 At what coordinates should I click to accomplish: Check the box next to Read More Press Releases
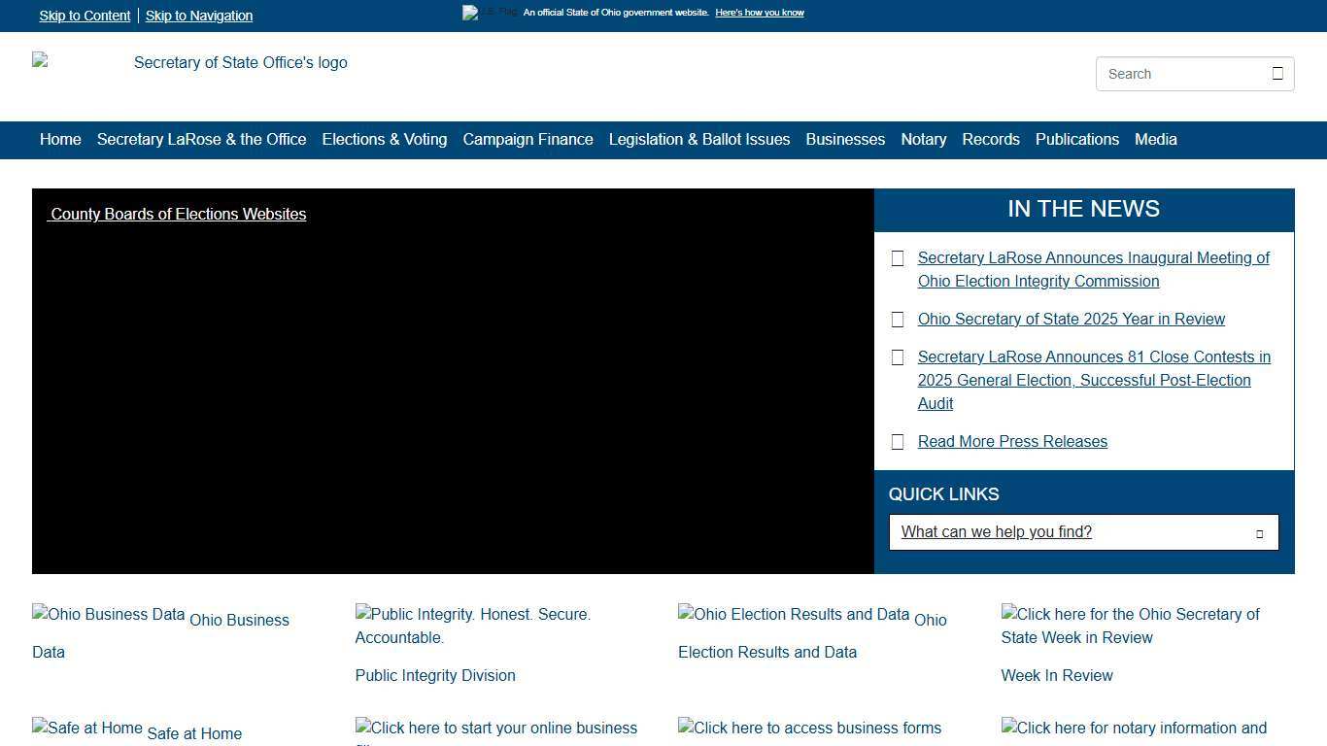pyautogui.click(x=897, y=441)
